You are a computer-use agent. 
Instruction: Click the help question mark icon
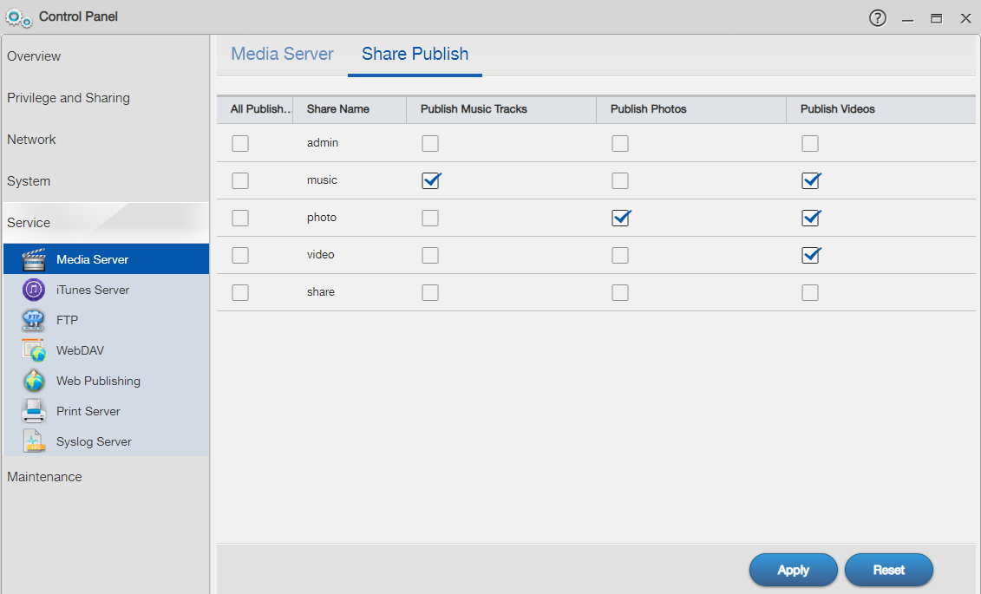point(878,17)
